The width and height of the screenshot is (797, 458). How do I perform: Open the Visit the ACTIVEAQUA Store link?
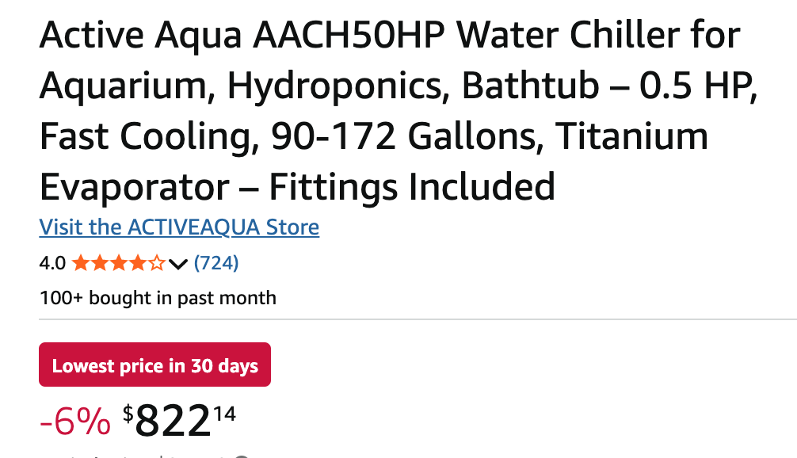pyautogui.click(x=179, y=227)
